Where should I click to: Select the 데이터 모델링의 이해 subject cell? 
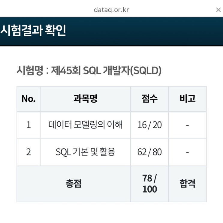pos(85,125)
